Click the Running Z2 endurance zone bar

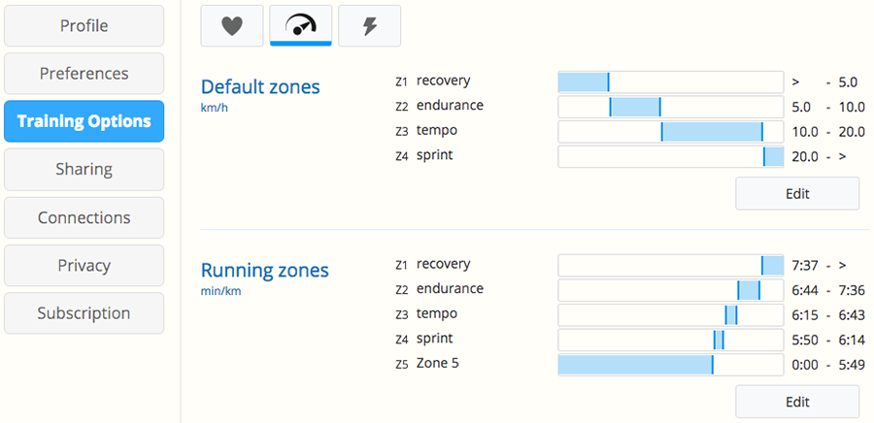click(670, 290)
